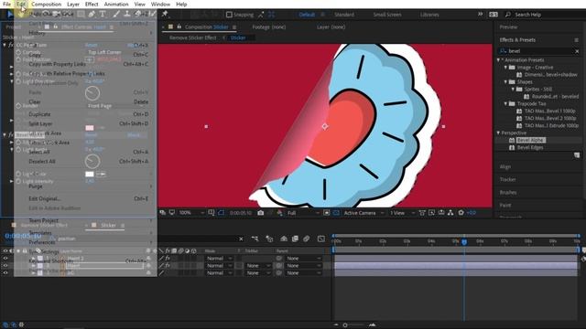This screenshot has width=586, height=329.
Task: Toggle visibility eye of second timeline layer
Action: pyautogui.click(x=5, y=266)
